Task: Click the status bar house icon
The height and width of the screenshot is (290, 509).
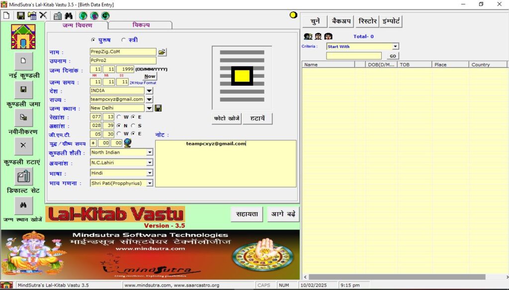Action: (6, 285)
